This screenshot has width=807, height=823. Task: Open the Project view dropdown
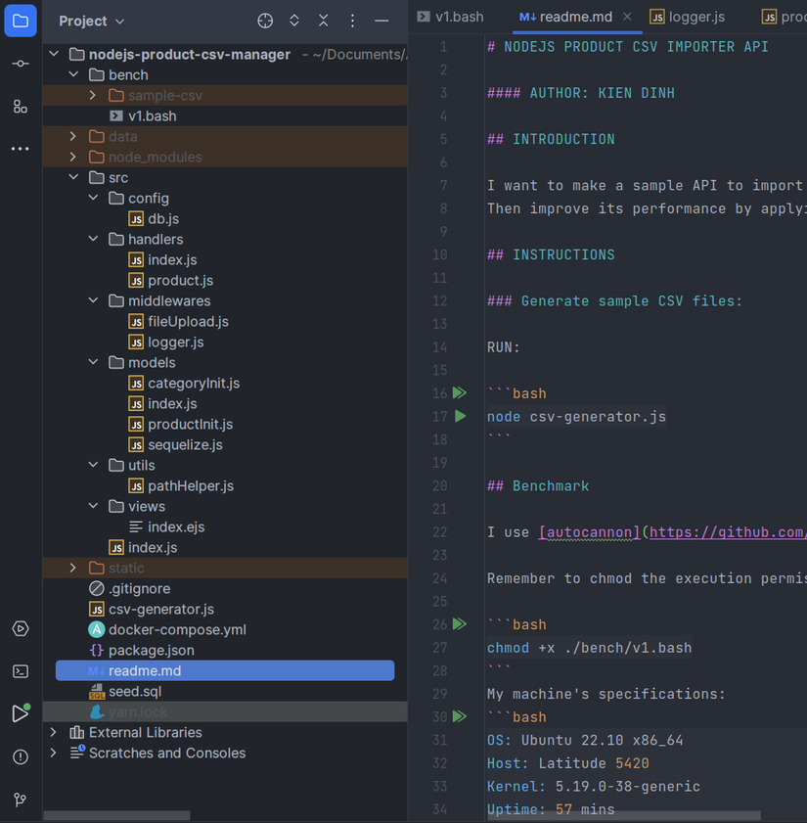click(91, 20)
